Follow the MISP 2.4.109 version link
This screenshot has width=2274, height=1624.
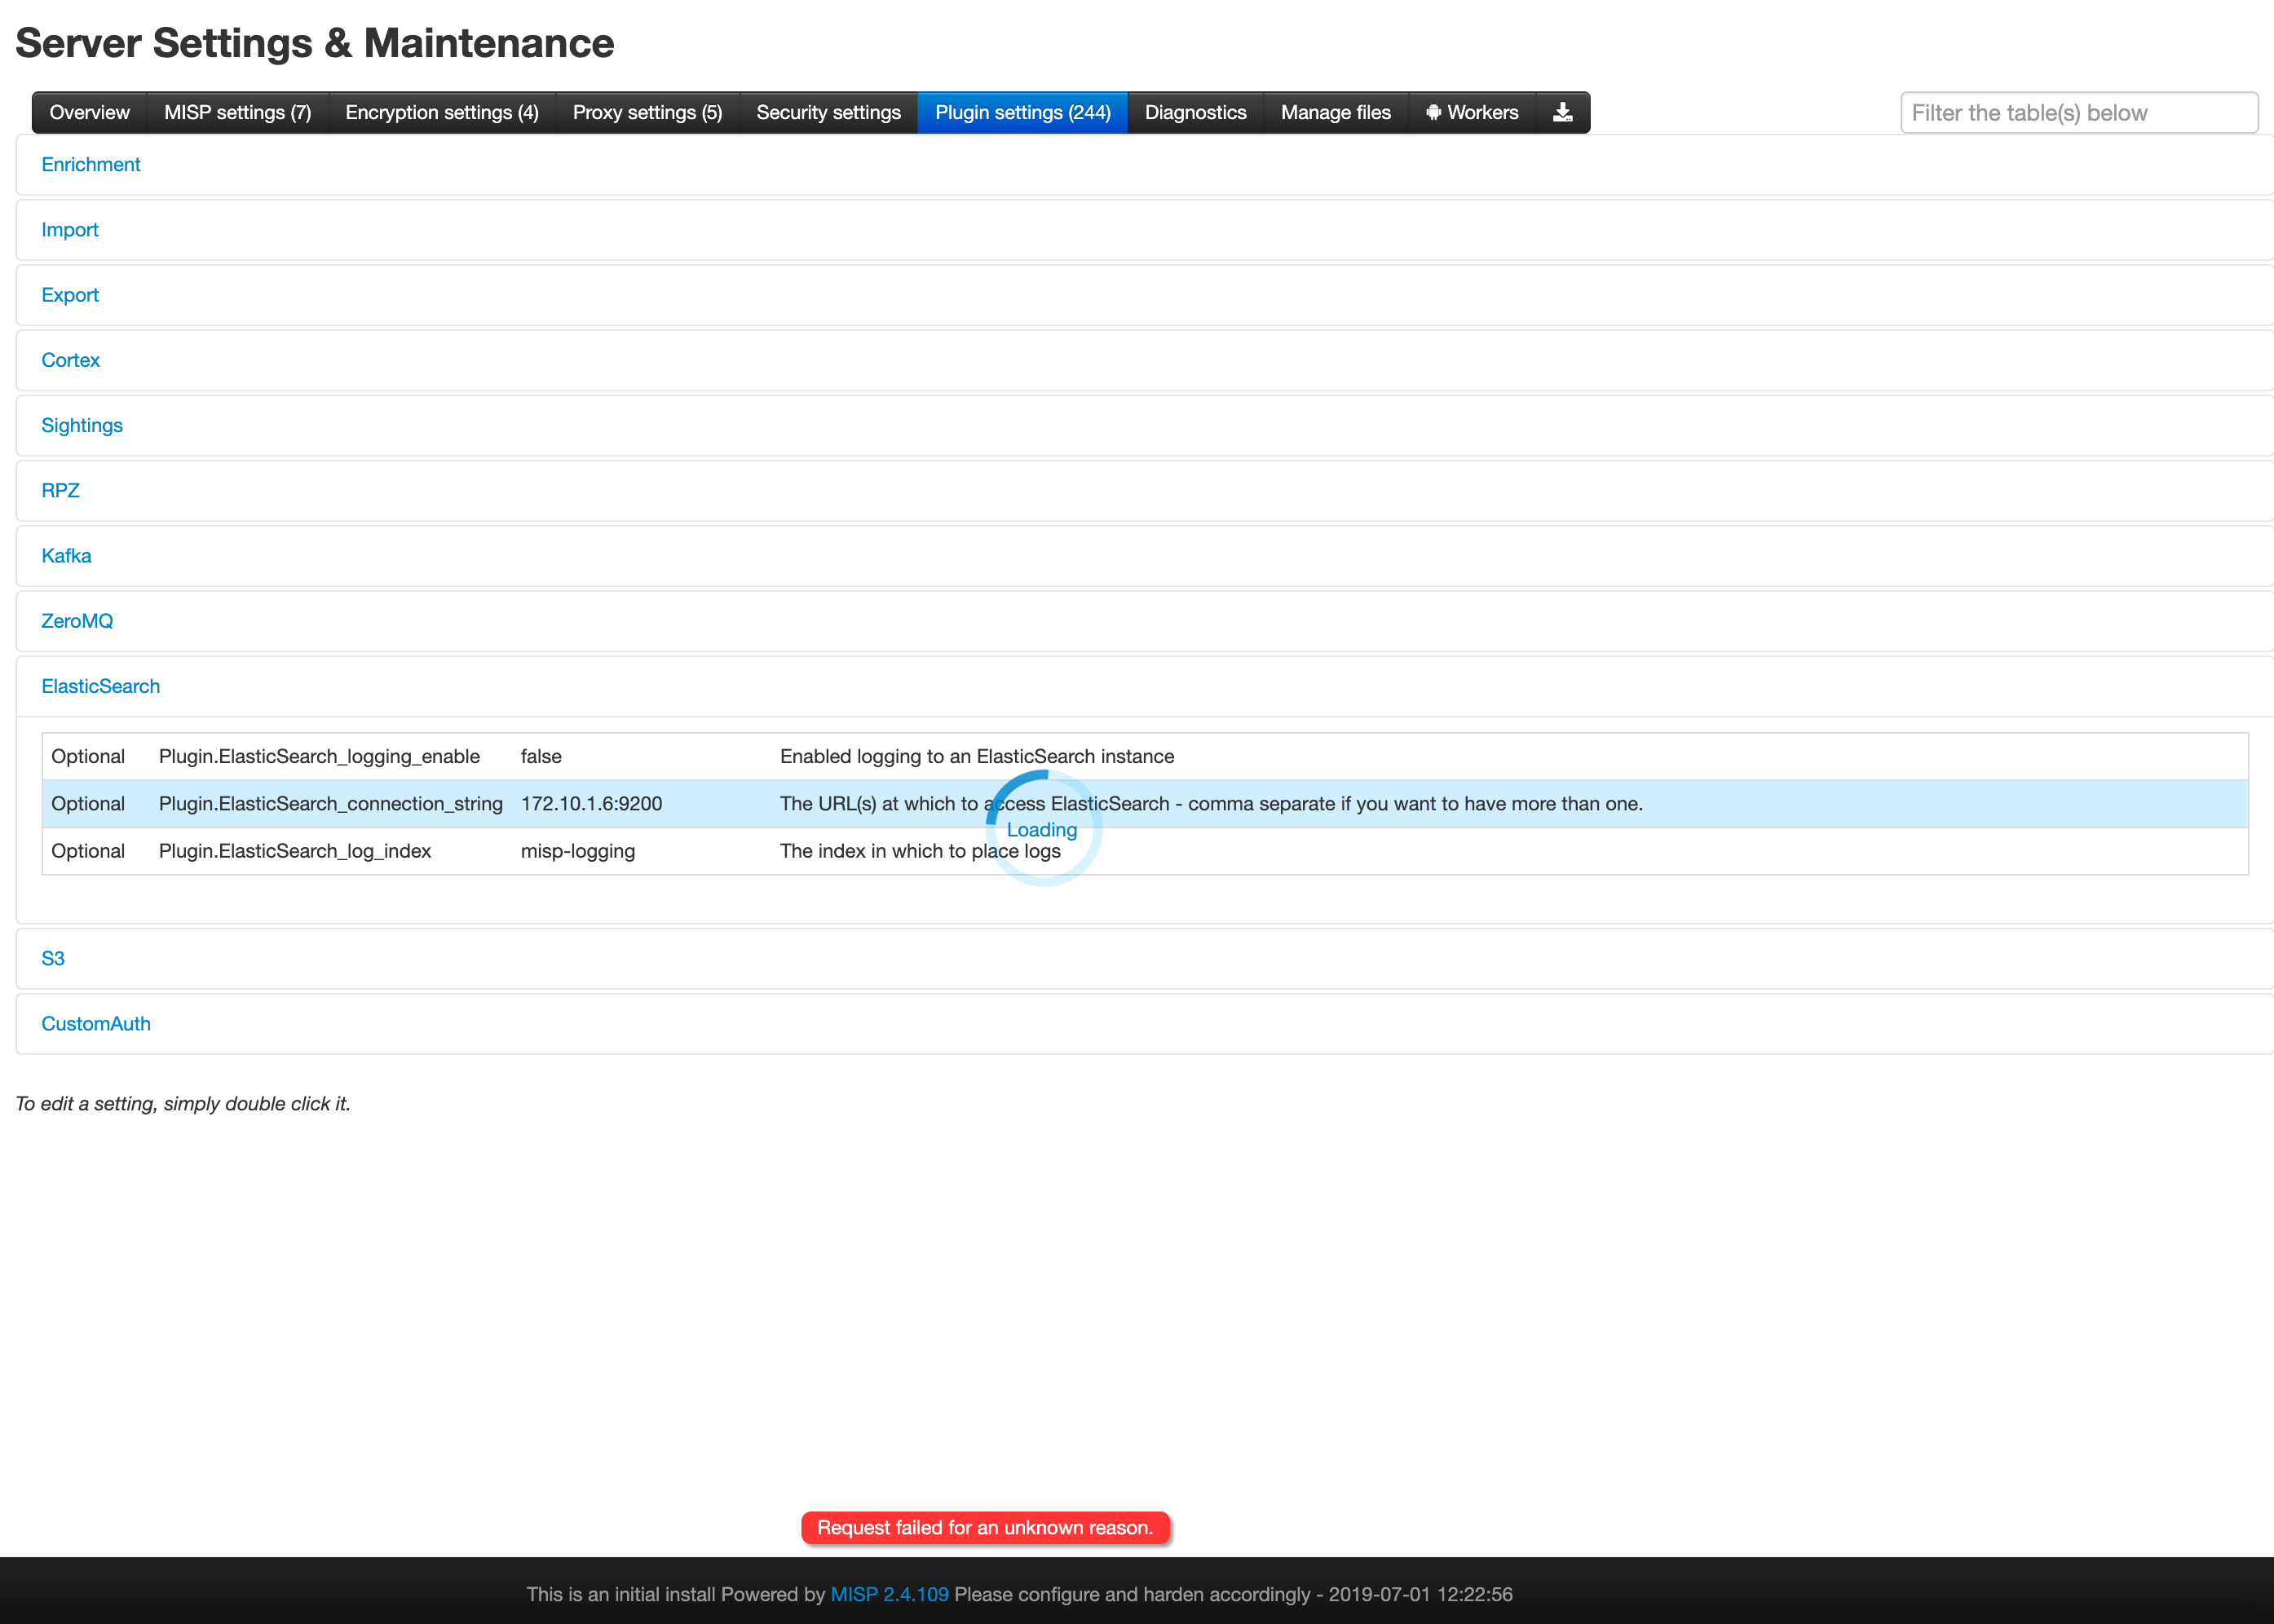tap(888, 1594)
